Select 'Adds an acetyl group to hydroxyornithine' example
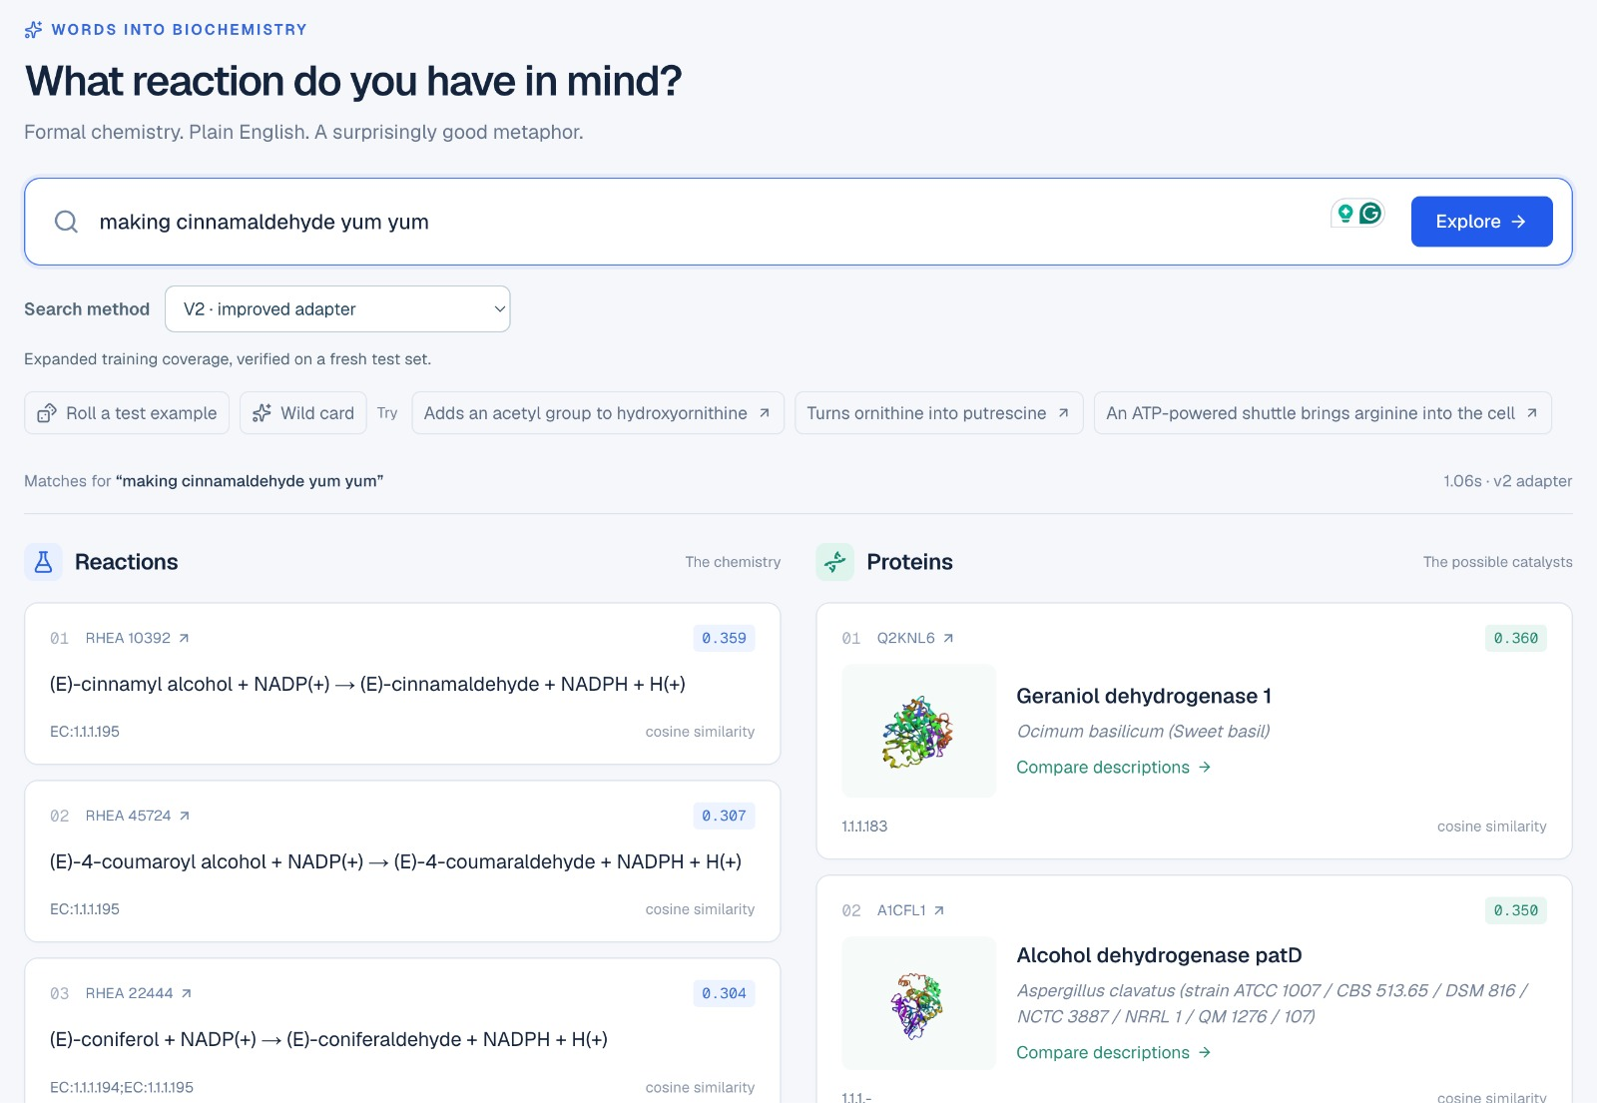1597x1103 pixels. [x=597, y=413]
